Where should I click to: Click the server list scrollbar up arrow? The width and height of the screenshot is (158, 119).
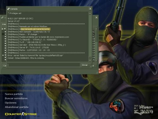(x=96, y=29)
